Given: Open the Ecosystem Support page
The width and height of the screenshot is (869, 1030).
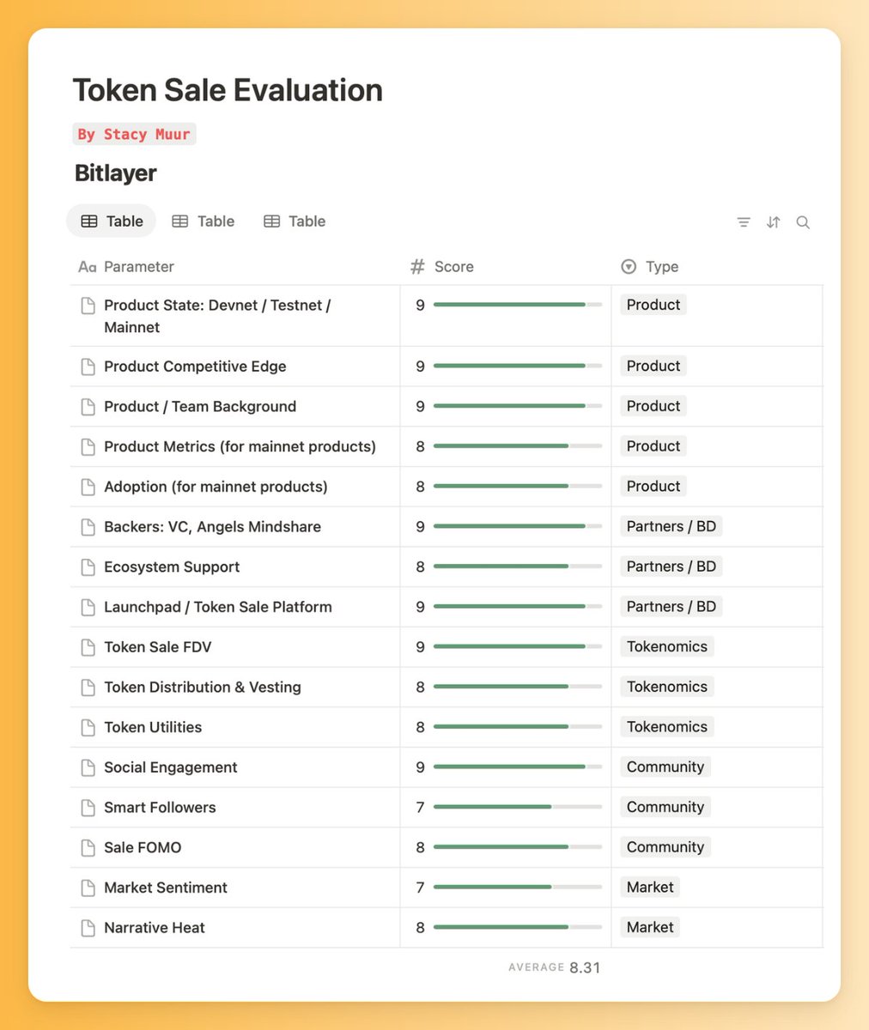Looking at the screenshot, I should 172,567.
